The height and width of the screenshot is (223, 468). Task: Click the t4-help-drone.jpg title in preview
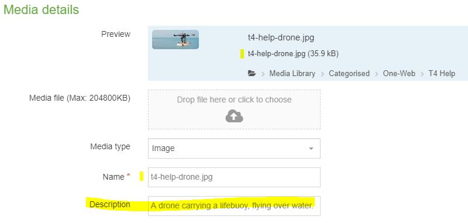[281, 38]
